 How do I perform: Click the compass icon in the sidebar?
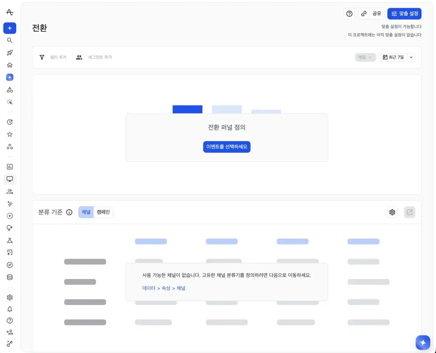10,265
